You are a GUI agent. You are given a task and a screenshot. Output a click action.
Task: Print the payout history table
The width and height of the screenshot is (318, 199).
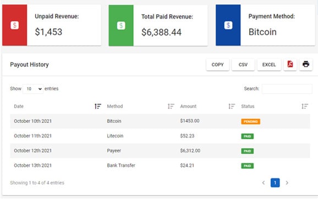coord(306,65)
